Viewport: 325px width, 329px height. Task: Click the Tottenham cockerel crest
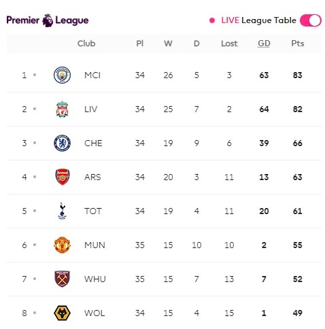click(x=62, y=211)
